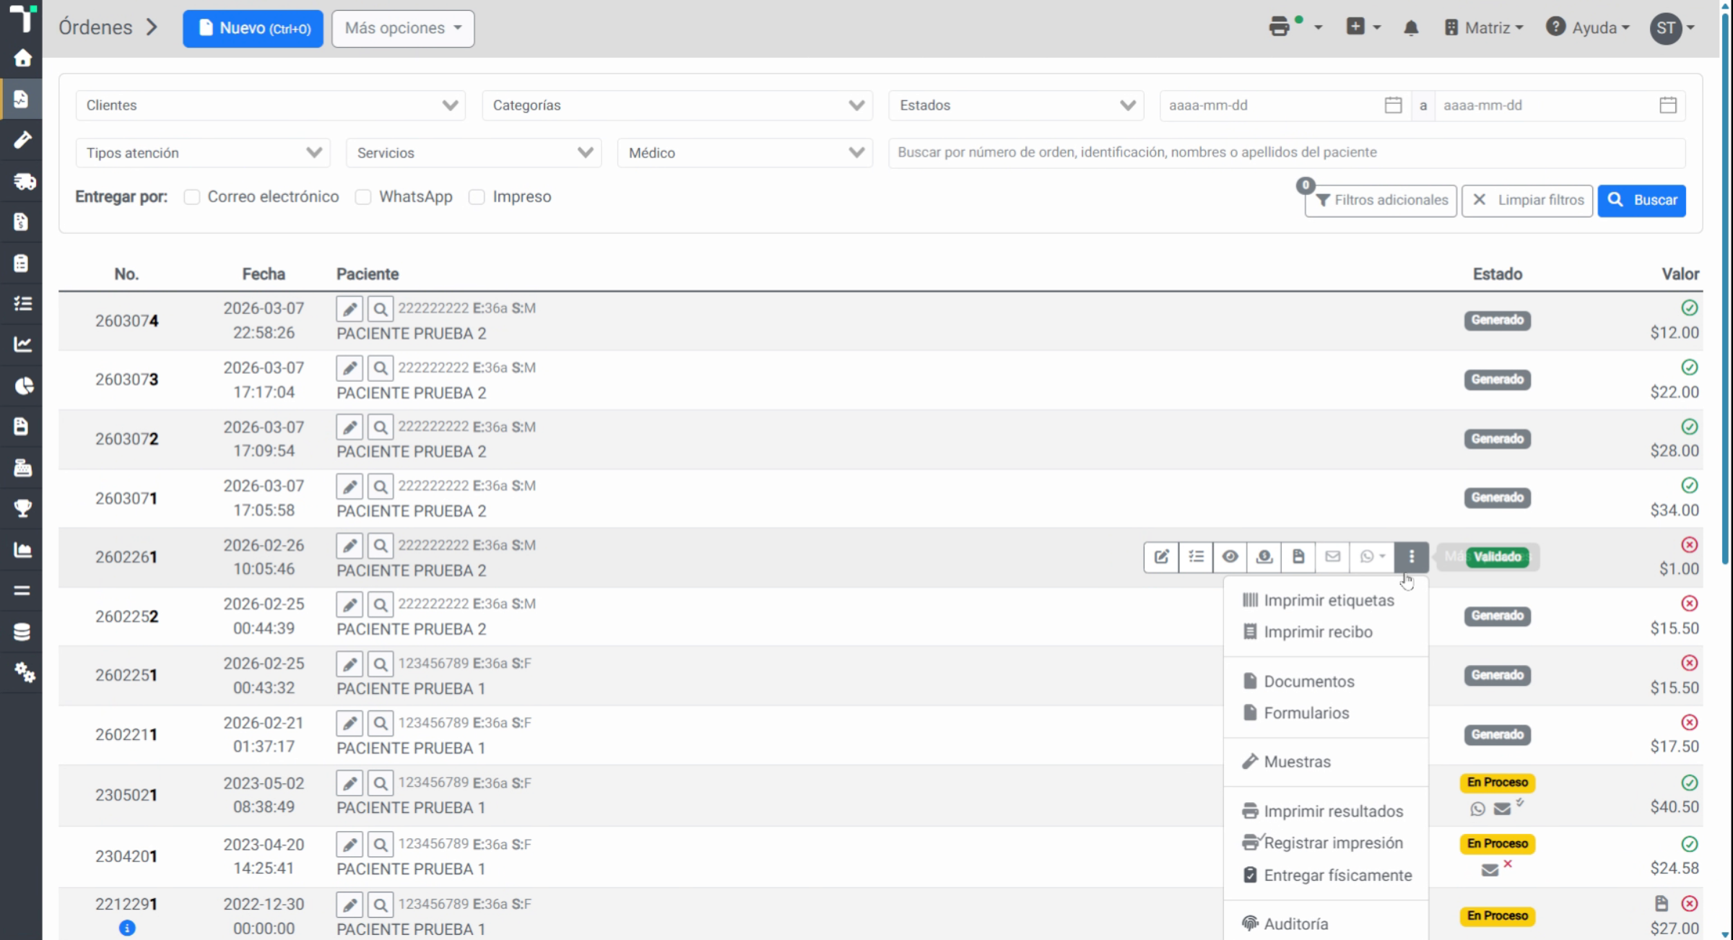Click magnifier icon beside order 2603073 patient

[380, 368]
